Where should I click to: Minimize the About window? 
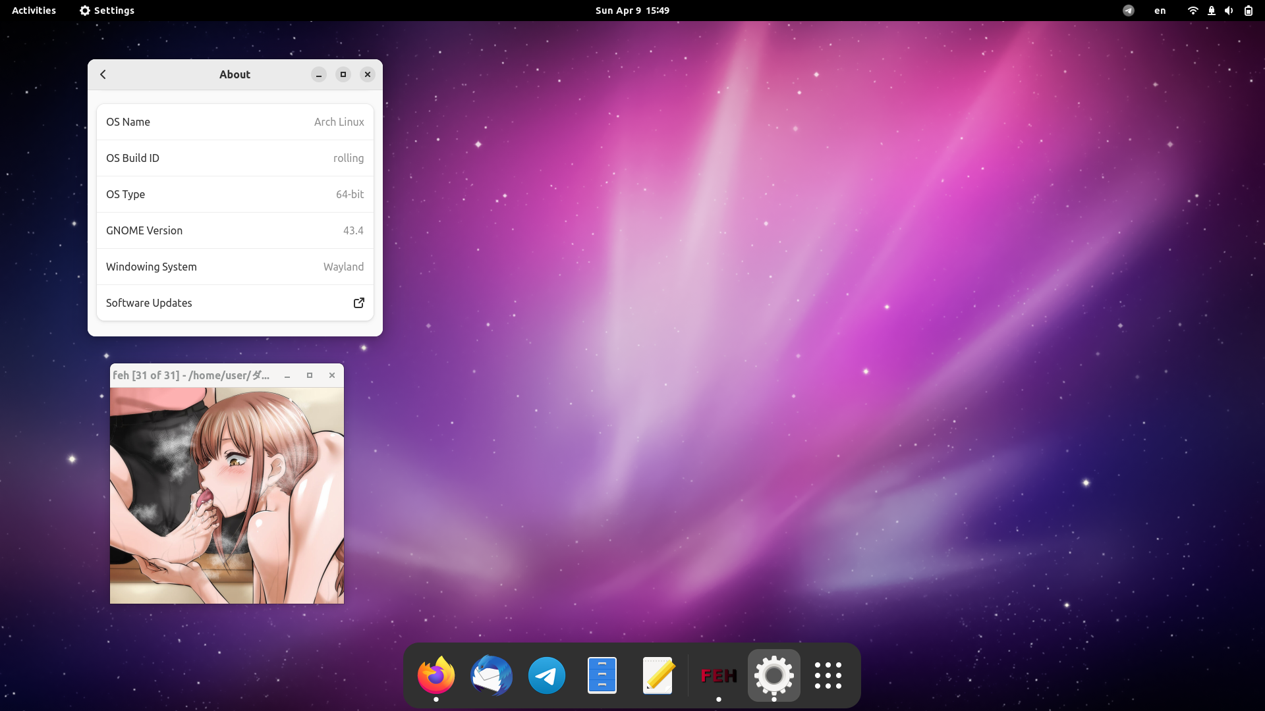319,74
